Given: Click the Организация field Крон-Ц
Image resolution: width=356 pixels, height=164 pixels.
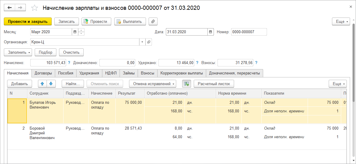Looking at the screenshot, I should [85, 42].
